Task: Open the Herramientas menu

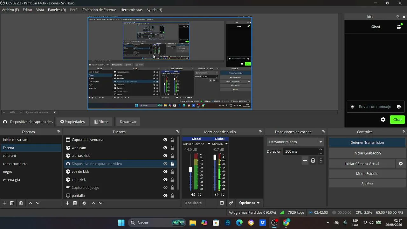Action: (x=132, y=10)
